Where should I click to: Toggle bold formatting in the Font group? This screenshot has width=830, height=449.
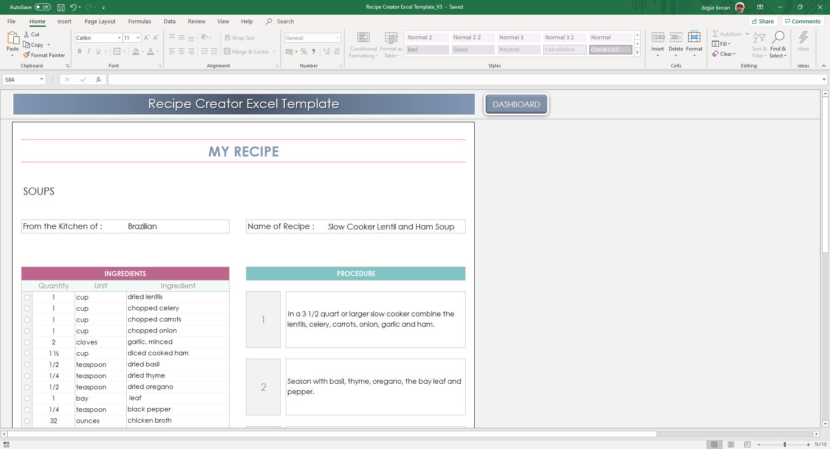pos(80,51)
